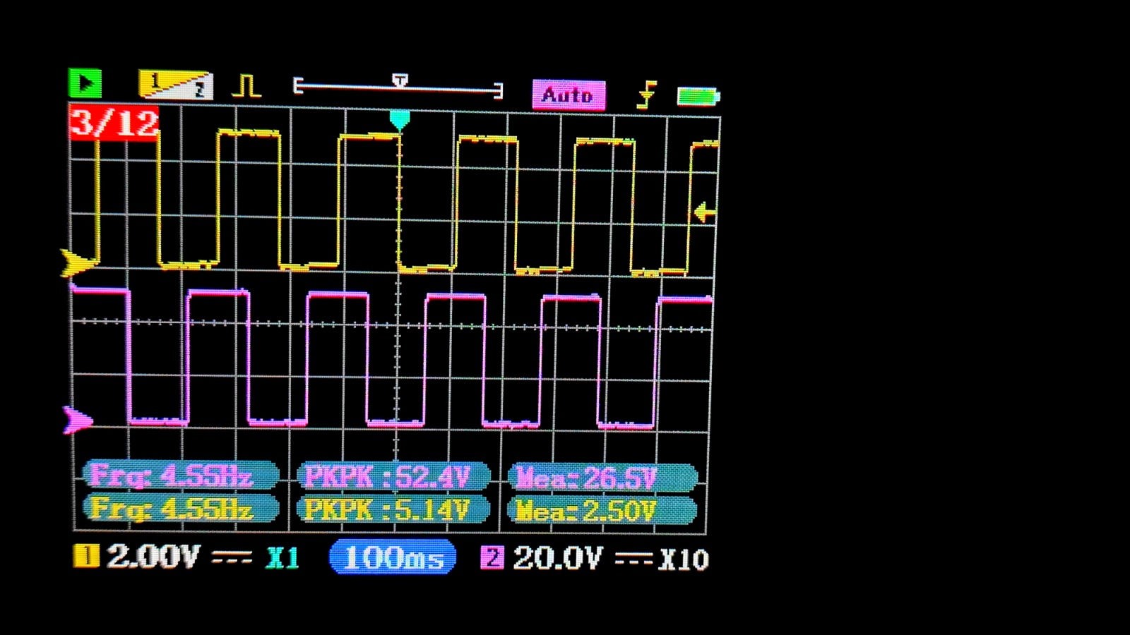Click the magenta channel 2 badge
Screen dimensions: 1130x635
tap(492, 557)
